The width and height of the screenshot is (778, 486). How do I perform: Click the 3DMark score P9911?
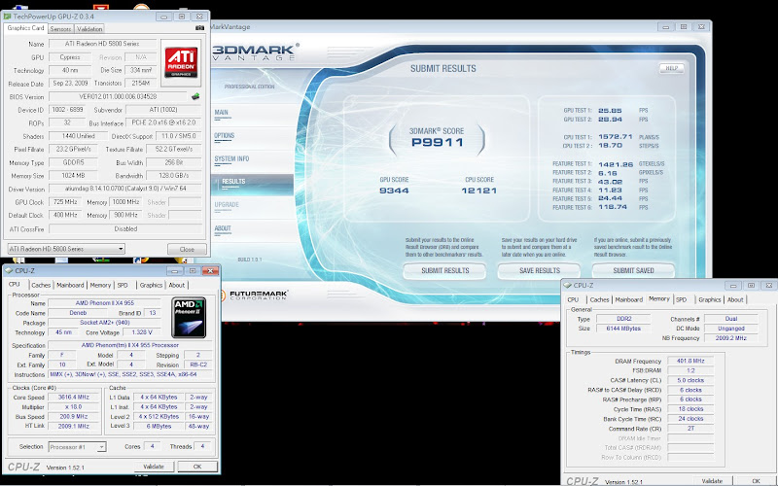tap(437, 142)
